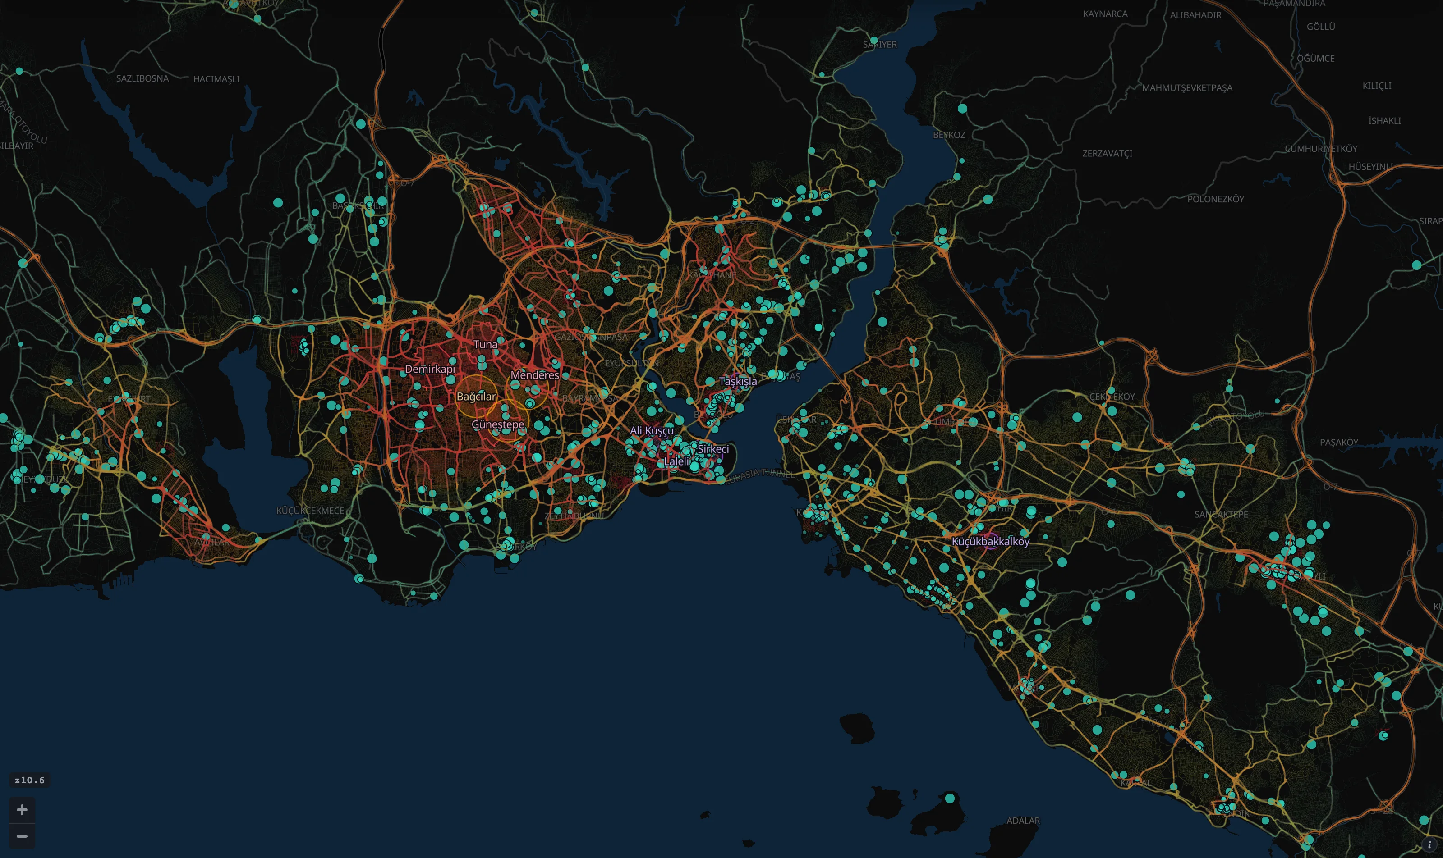Screen dimensions: 1443x858
Task: Zoom out with the minus button
Action: tap(22, 836)
